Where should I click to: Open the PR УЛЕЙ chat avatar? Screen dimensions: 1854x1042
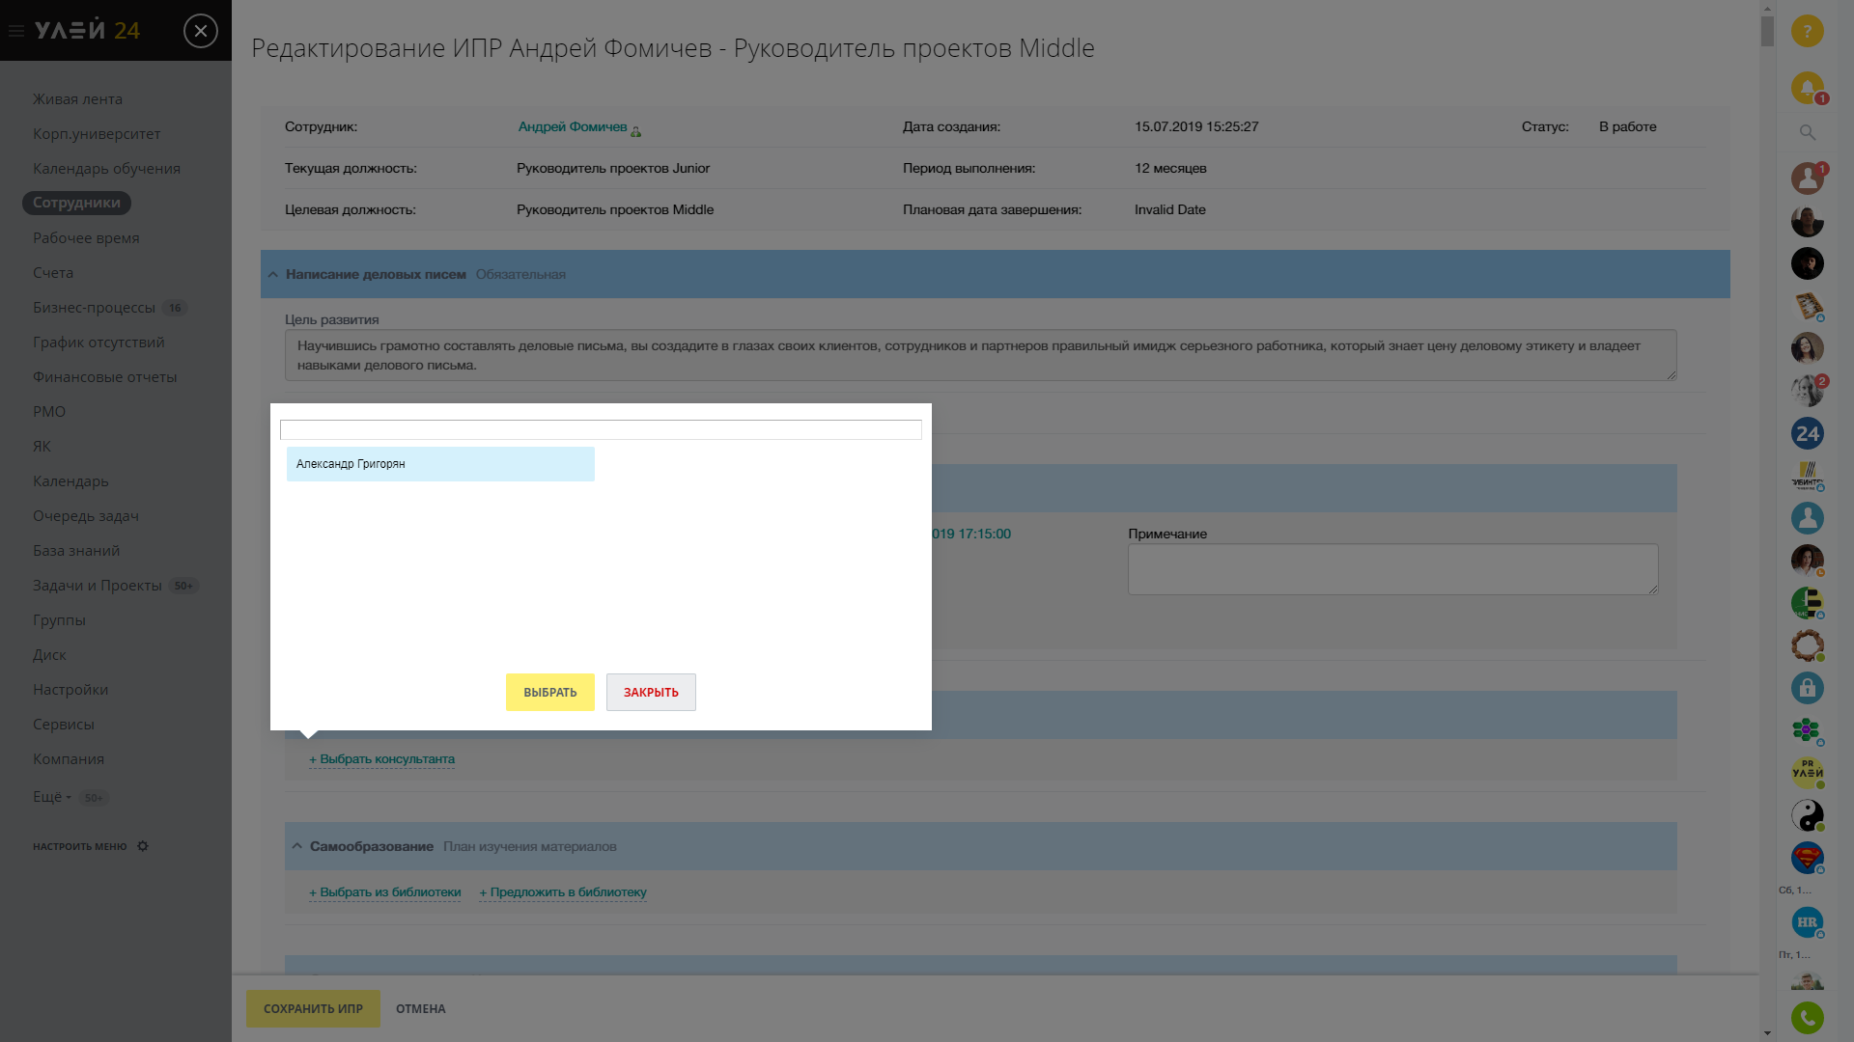(1808, 773)
